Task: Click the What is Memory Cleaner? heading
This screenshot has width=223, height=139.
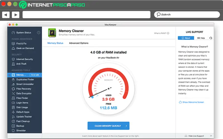Action: tap(194, 47)
